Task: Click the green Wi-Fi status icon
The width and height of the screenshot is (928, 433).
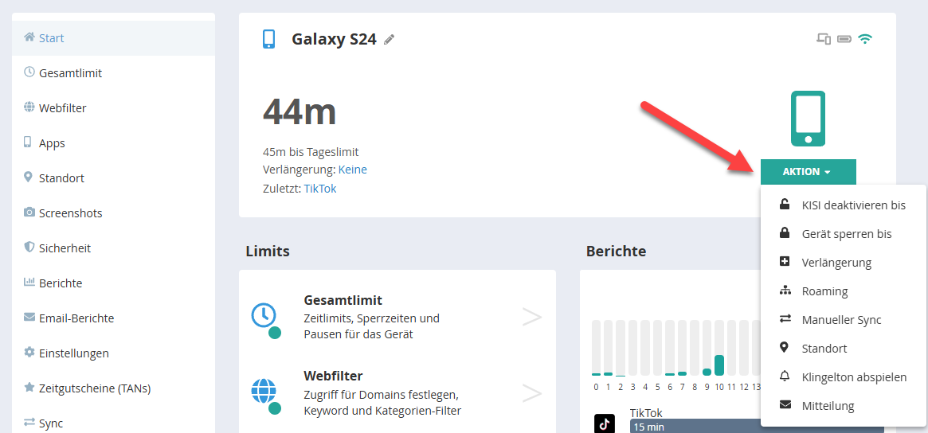Action: (x=865, y=39)
